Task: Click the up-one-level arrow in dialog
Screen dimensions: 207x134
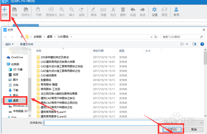Action: 22,37
